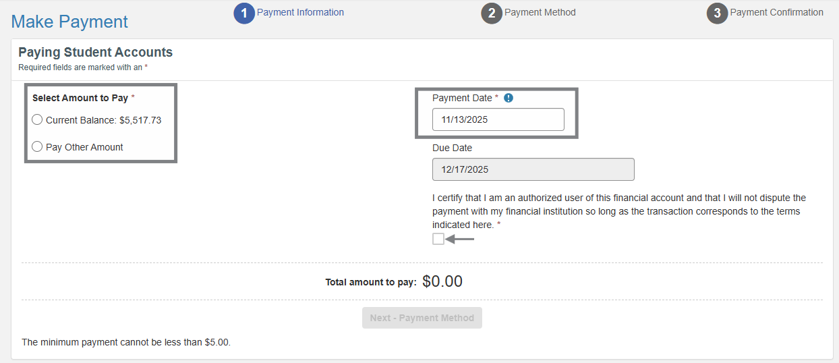This screenshot has width=839, height=363.
Task: Click the info icon beside Payment Date
Action: pos(509,98)
